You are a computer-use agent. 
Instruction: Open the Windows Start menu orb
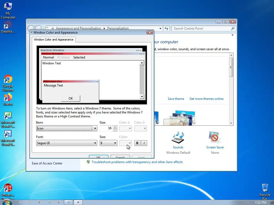pos(7,202)
